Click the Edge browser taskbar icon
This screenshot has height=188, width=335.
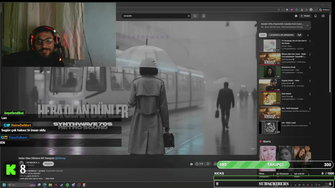[44, 185]
